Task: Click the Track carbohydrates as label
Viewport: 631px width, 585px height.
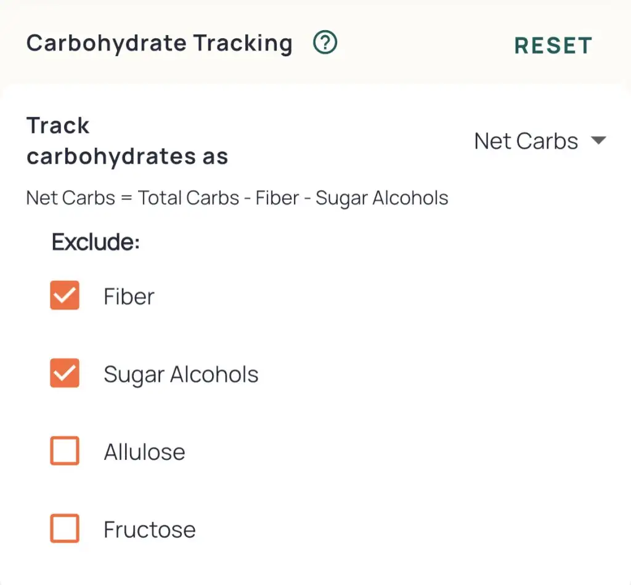Action: (x=127, y=141)
